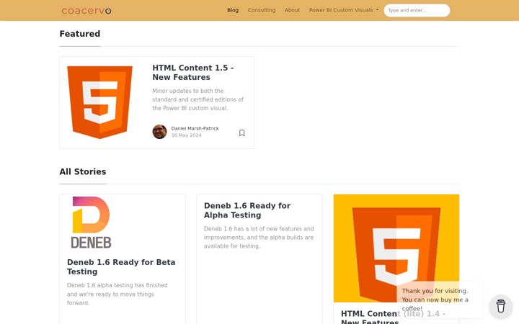Open Deneb 1.6 Ready for Alpha Testing
Image resolution: width=519 pixels, height=324 pixels.
click(247, 210)
